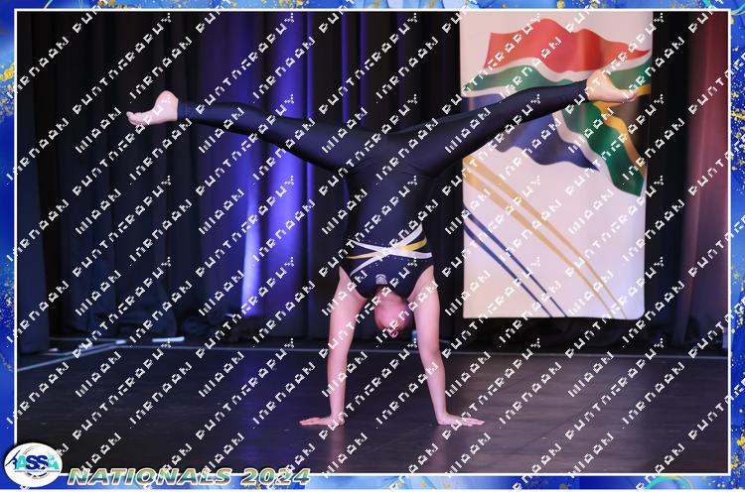Viewport: 745px width, 496px height.
Task: Click the South African flag banner
Action: coord(555,165)
